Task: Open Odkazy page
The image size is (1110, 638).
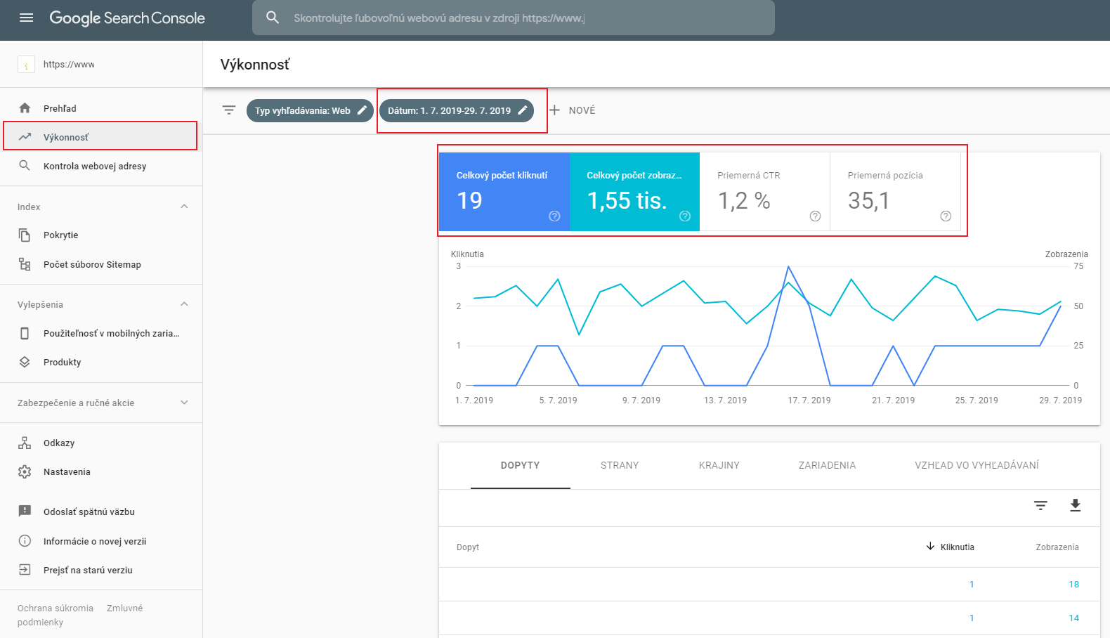Action: click(x=101, y=443)
